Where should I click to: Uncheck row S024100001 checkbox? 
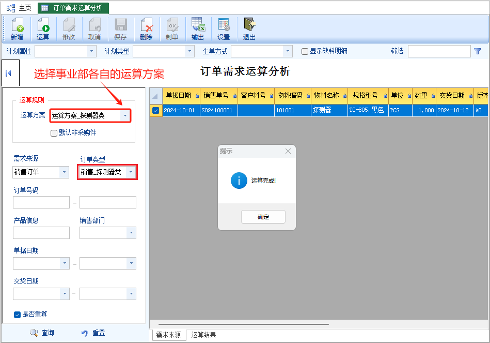point(155,110)
